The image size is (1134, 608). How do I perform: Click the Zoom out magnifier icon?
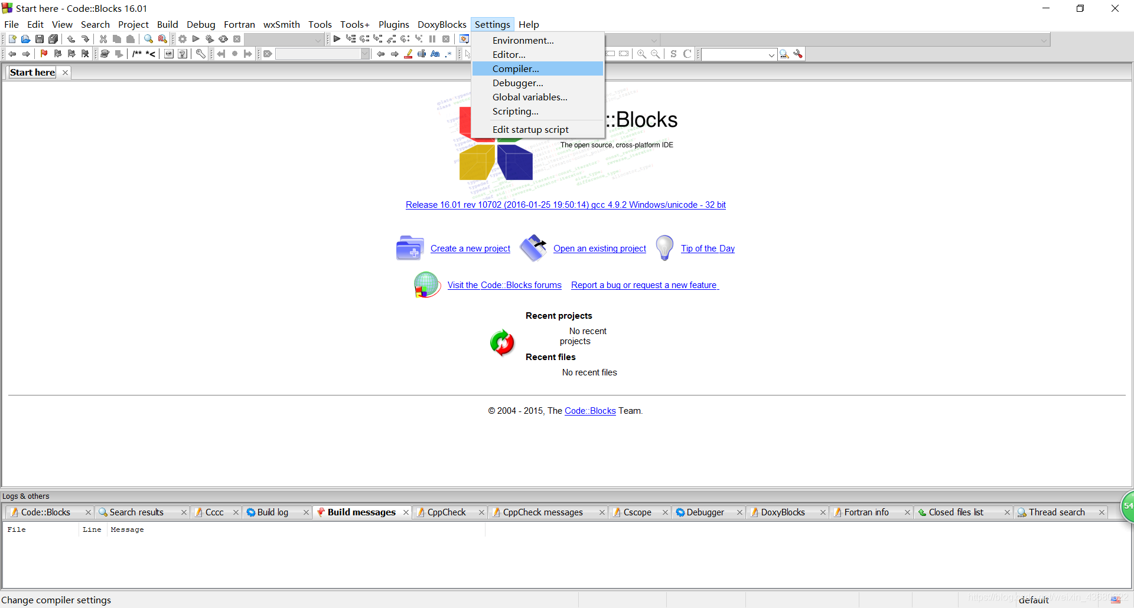pyautogui.click(x=655, y=54)
